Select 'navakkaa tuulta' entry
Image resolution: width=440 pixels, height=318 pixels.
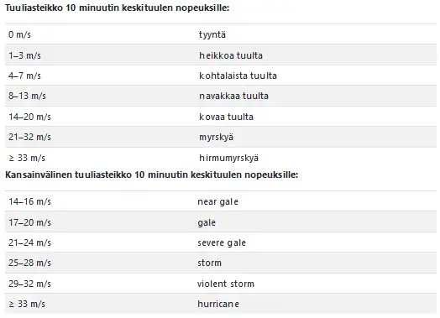click(x=233, y=96)
